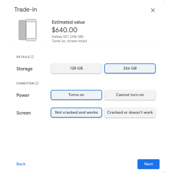The height and width of the screenshot is (173, 173).
Task: Choose the Turns on power option
Action: tap(77, 95)
